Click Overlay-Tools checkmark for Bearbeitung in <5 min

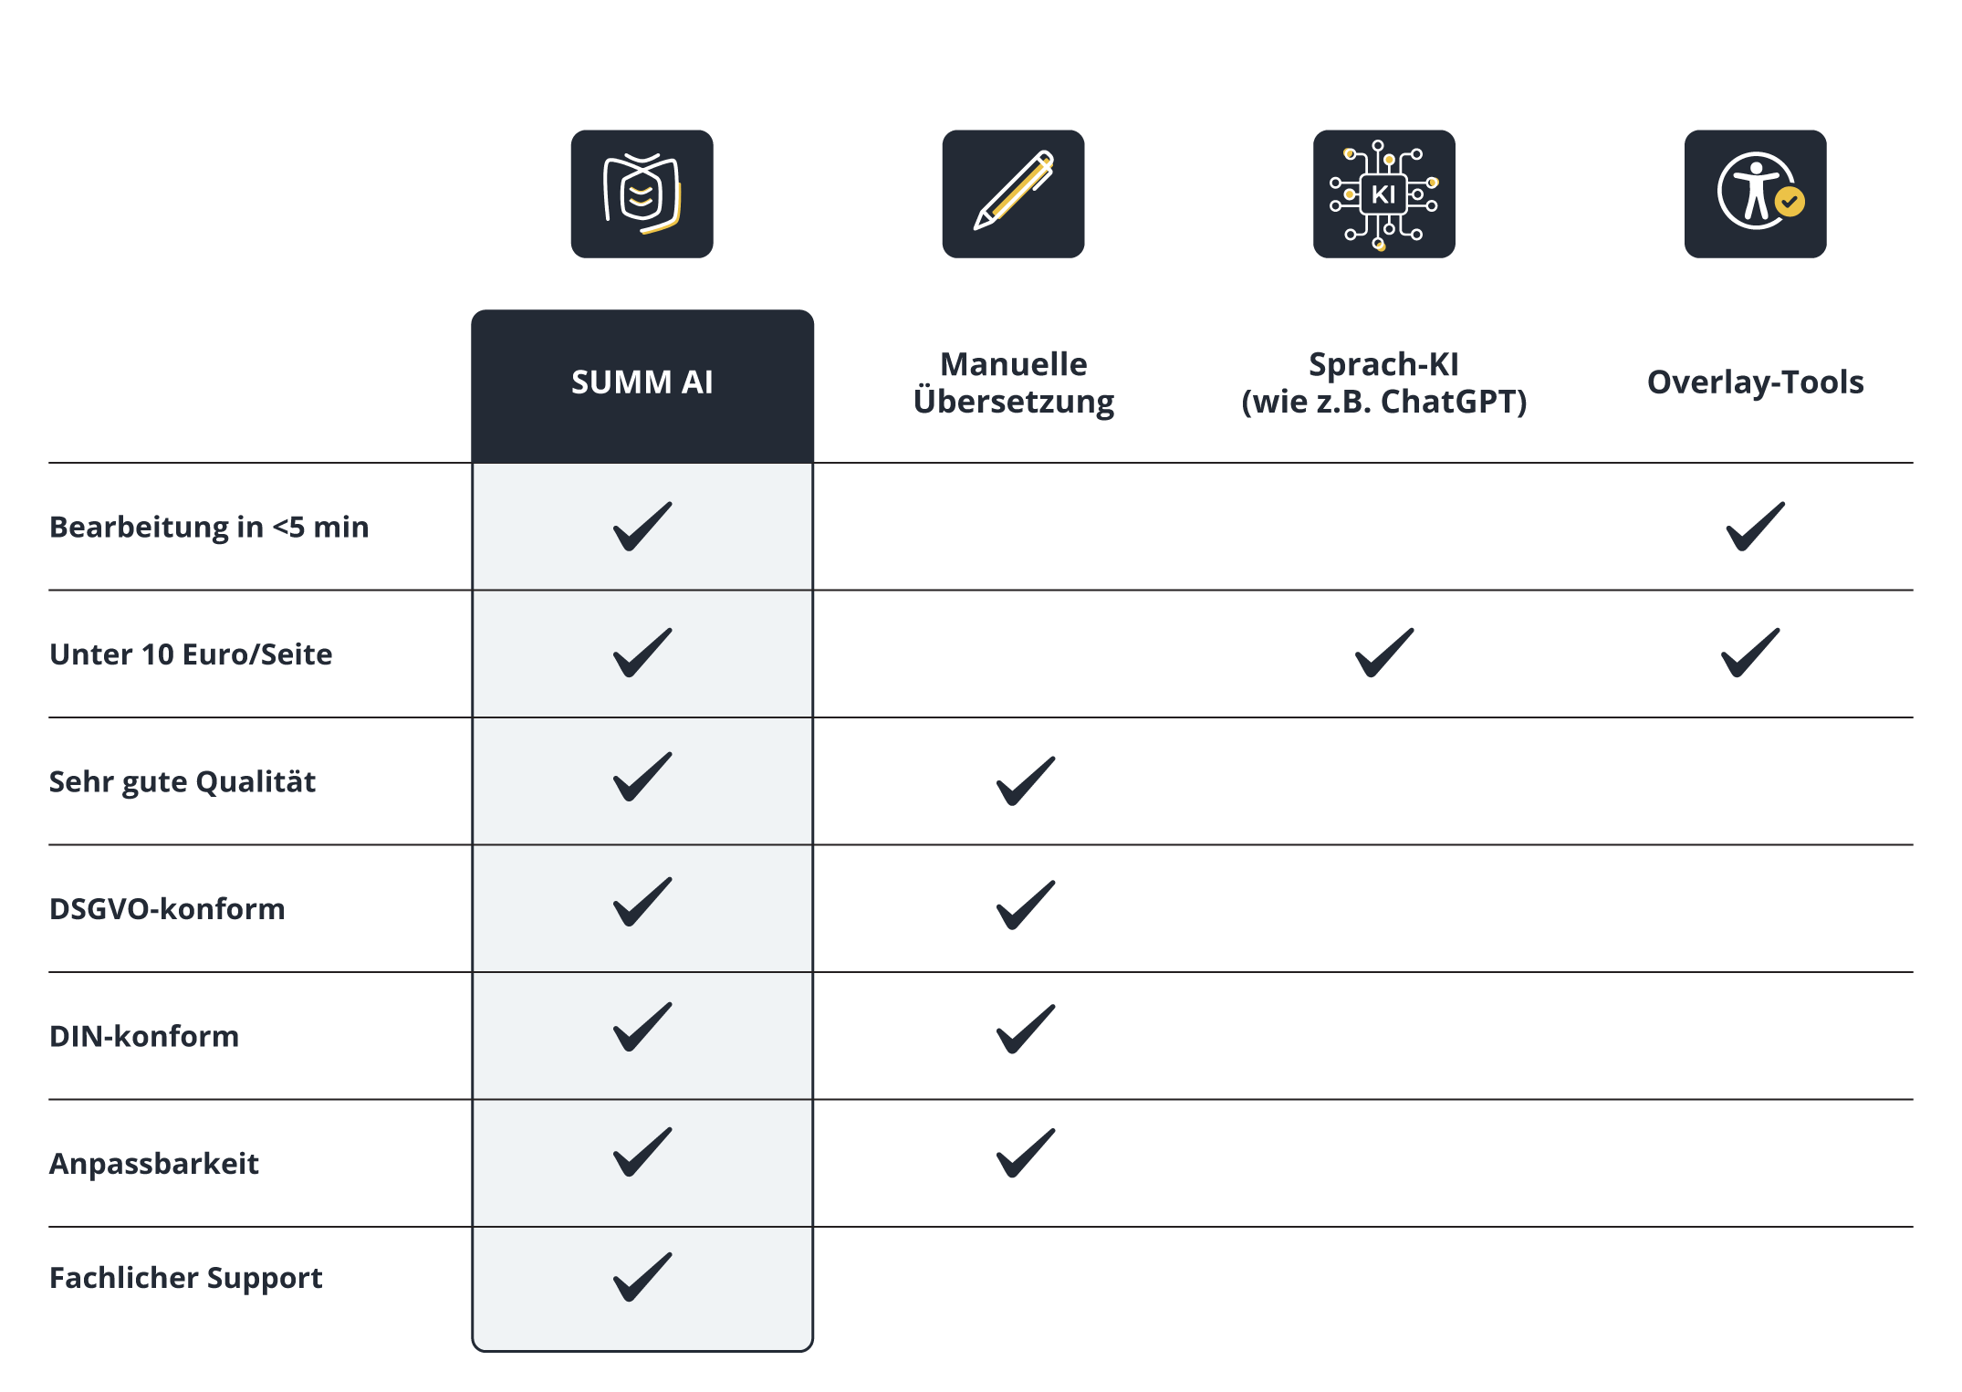click(1755, 527)
